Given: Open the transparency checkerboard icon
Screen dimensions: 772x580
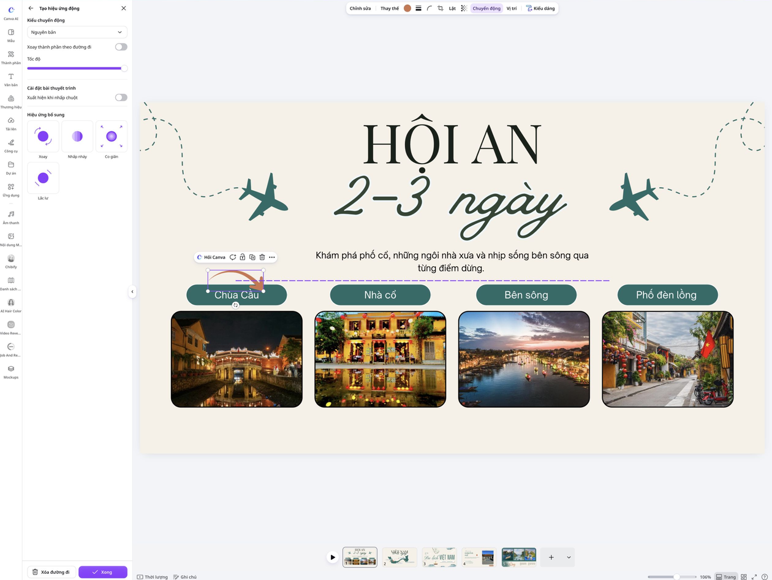Looking at the screenshot, I should [464, 9].
